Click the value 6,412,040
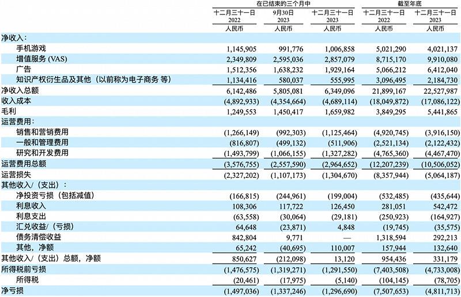Image resolution: width=461 pixels, height=297 pixels. (x=443, y=70)
